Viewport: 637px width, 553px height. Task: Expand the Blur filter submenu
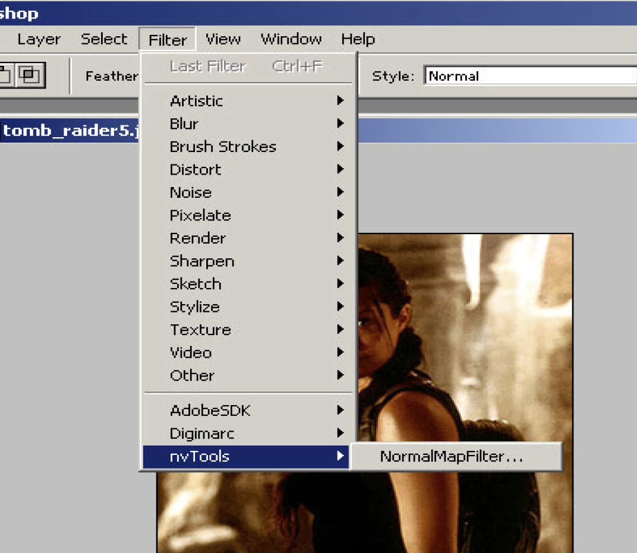246,124
